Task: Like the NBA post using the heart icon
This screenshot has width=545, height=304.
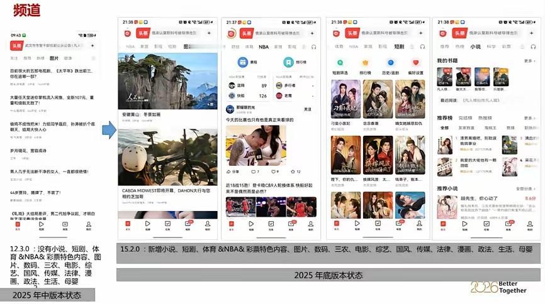Action: [273, 171]
